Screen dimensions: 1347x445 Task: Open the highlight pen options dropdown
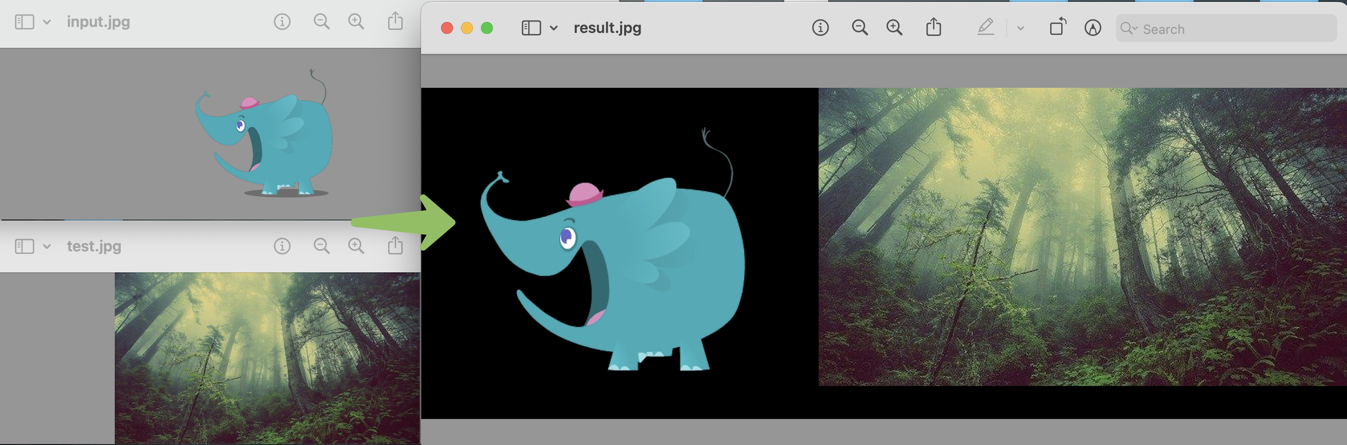coord(1020,28)
